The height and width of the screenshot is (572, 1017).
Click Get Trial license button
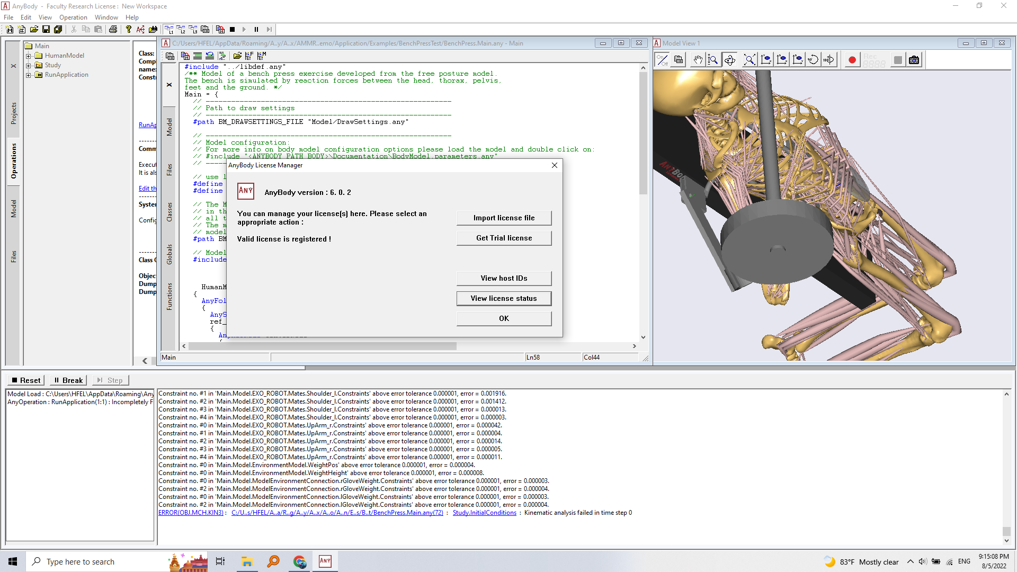tap(504, 238)
